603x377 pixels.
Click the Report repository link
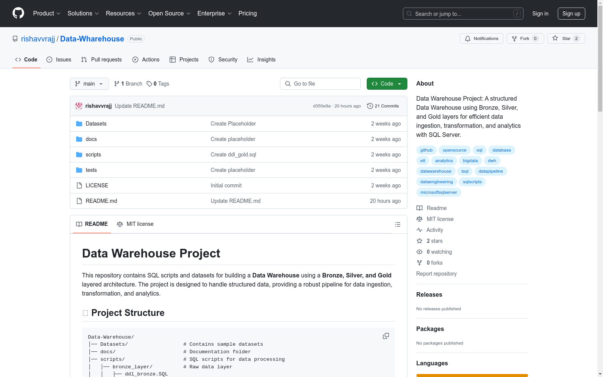click(436, 274)
